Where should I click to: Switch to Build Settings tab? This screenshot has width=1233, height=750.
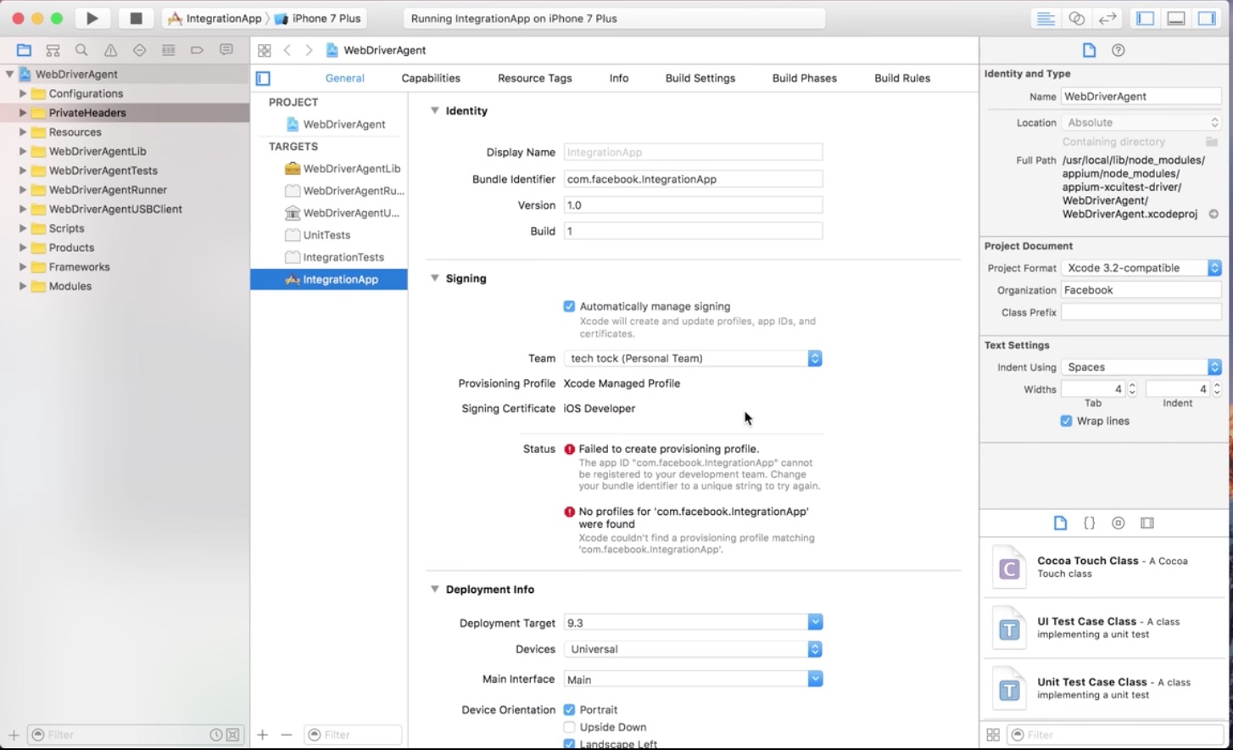700,78
